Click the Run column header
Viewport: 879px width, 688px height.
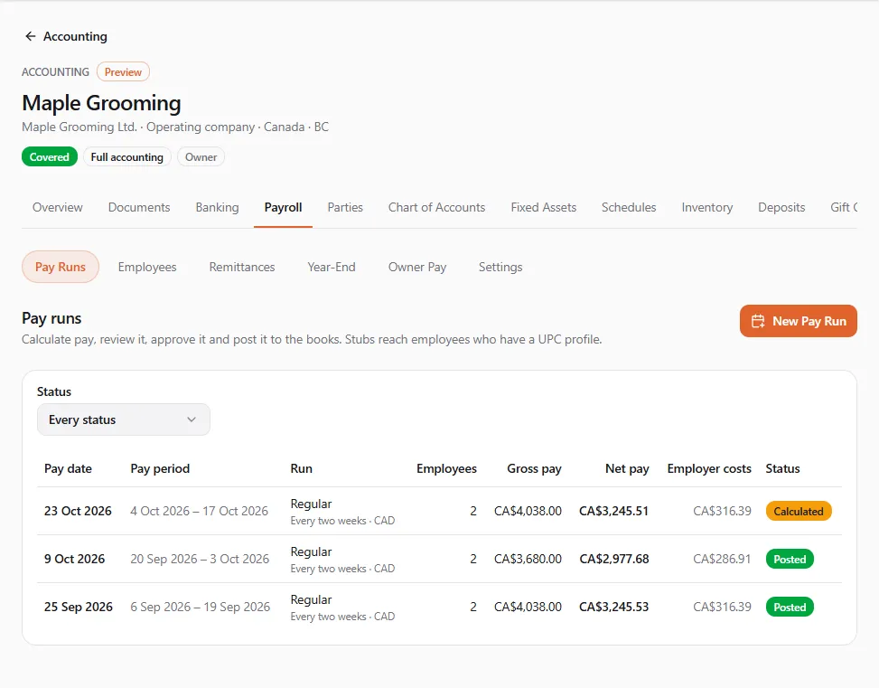pos(301,468)
